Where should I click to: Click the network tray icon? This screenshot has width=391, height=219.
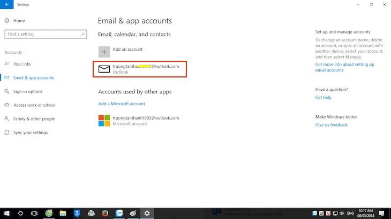coord(335,213)
